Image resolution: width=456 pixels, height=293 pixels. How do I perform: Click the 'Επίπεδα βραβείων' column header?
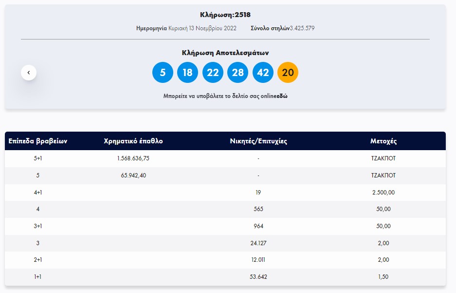[37, 141]
